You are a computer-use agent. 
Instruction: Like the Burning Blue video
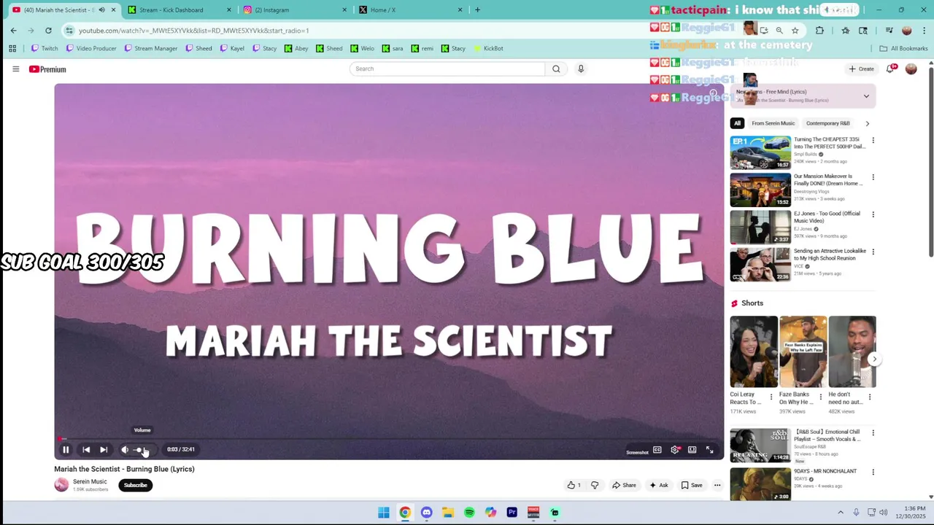pos(574,485)
